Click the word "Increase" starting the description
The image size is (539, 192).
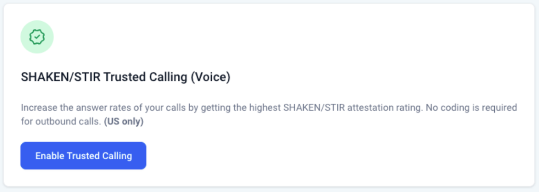pos(37,107)
